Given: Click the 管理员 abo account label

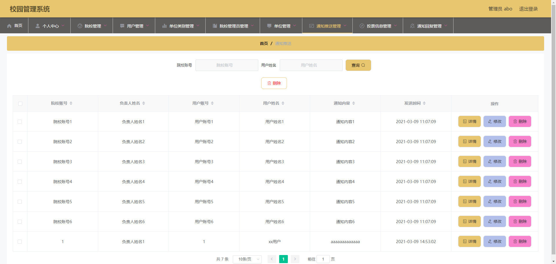Looking at the screenshot, I should click(x=500, y=9).
